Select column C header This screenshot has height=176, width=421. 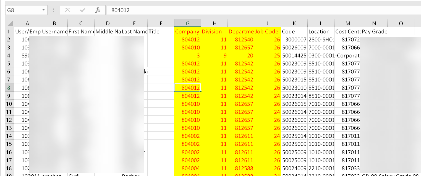point(81,23)
